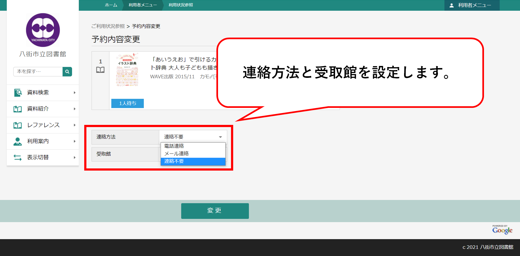
Task: Click the 表示切替 arrows icon
Action: (18, 158)
